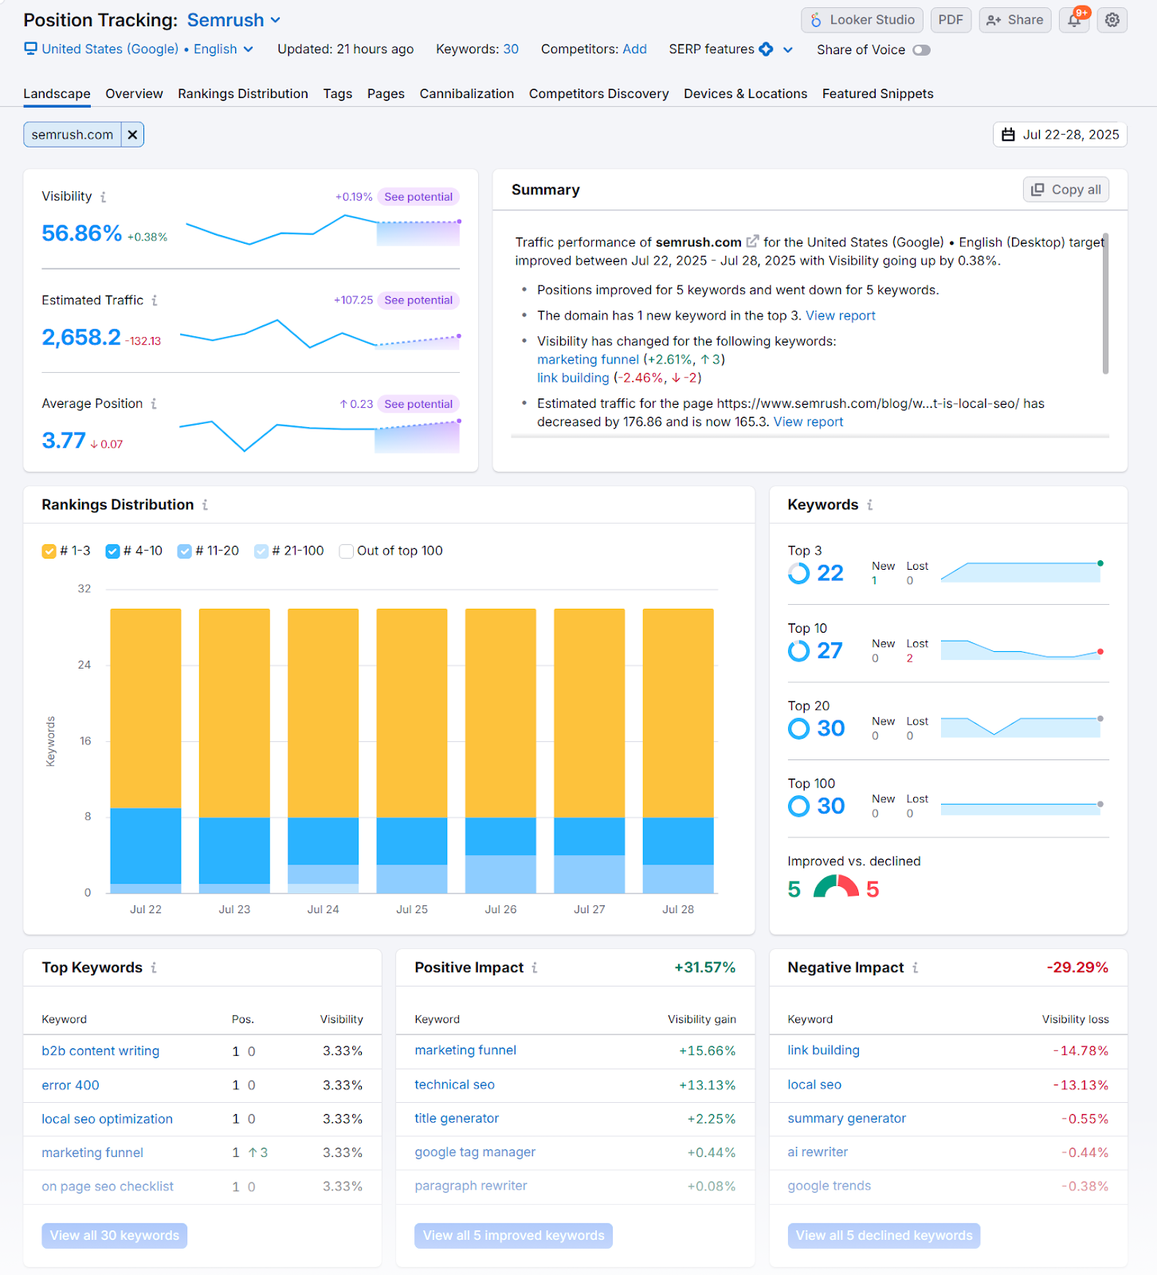
Task: Open United States (Google) English location dropdown
Action: [x=139, y=49]
